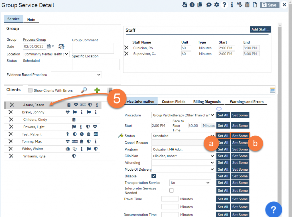Image resolution: width=292 pixels, height=217 pixels.
Task: Check Interpreter Services Needed checkbox
Action: pos(171,190)
